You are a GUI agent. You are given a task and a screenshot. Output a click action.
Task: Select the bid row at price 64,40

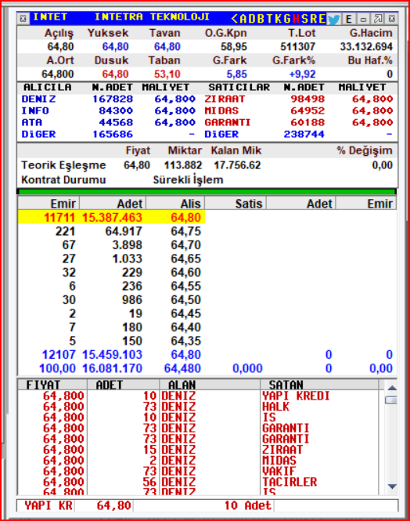(x=111, y=327)
